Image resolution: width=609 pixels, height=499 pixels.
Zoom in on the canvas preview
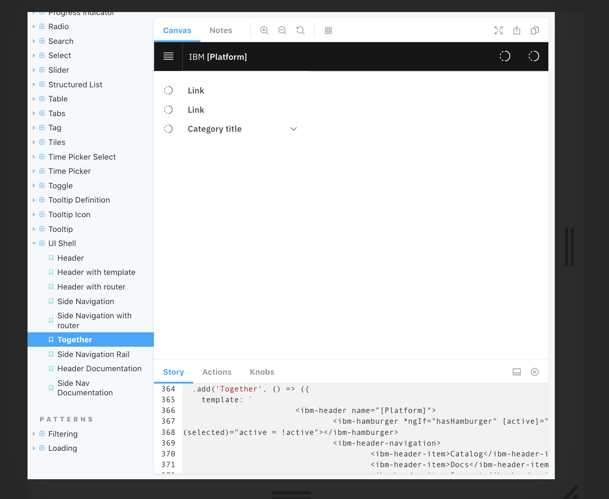pos(264,30)
